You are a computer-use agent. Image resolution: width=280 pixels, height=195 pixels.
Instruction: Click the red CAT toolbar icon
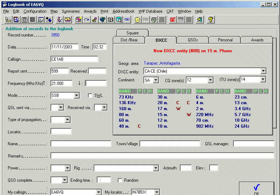pos(172,20)
